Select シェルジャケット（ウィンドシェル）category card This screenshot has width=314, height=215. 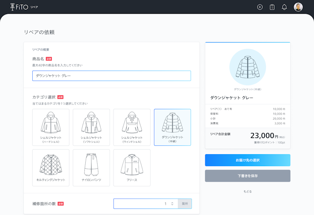(132, 127)
